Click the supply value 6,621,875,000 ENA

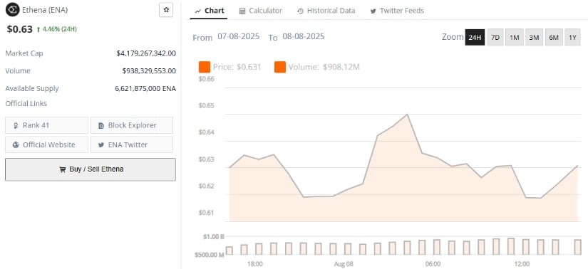pyautogui.click(x=145, y=89)
